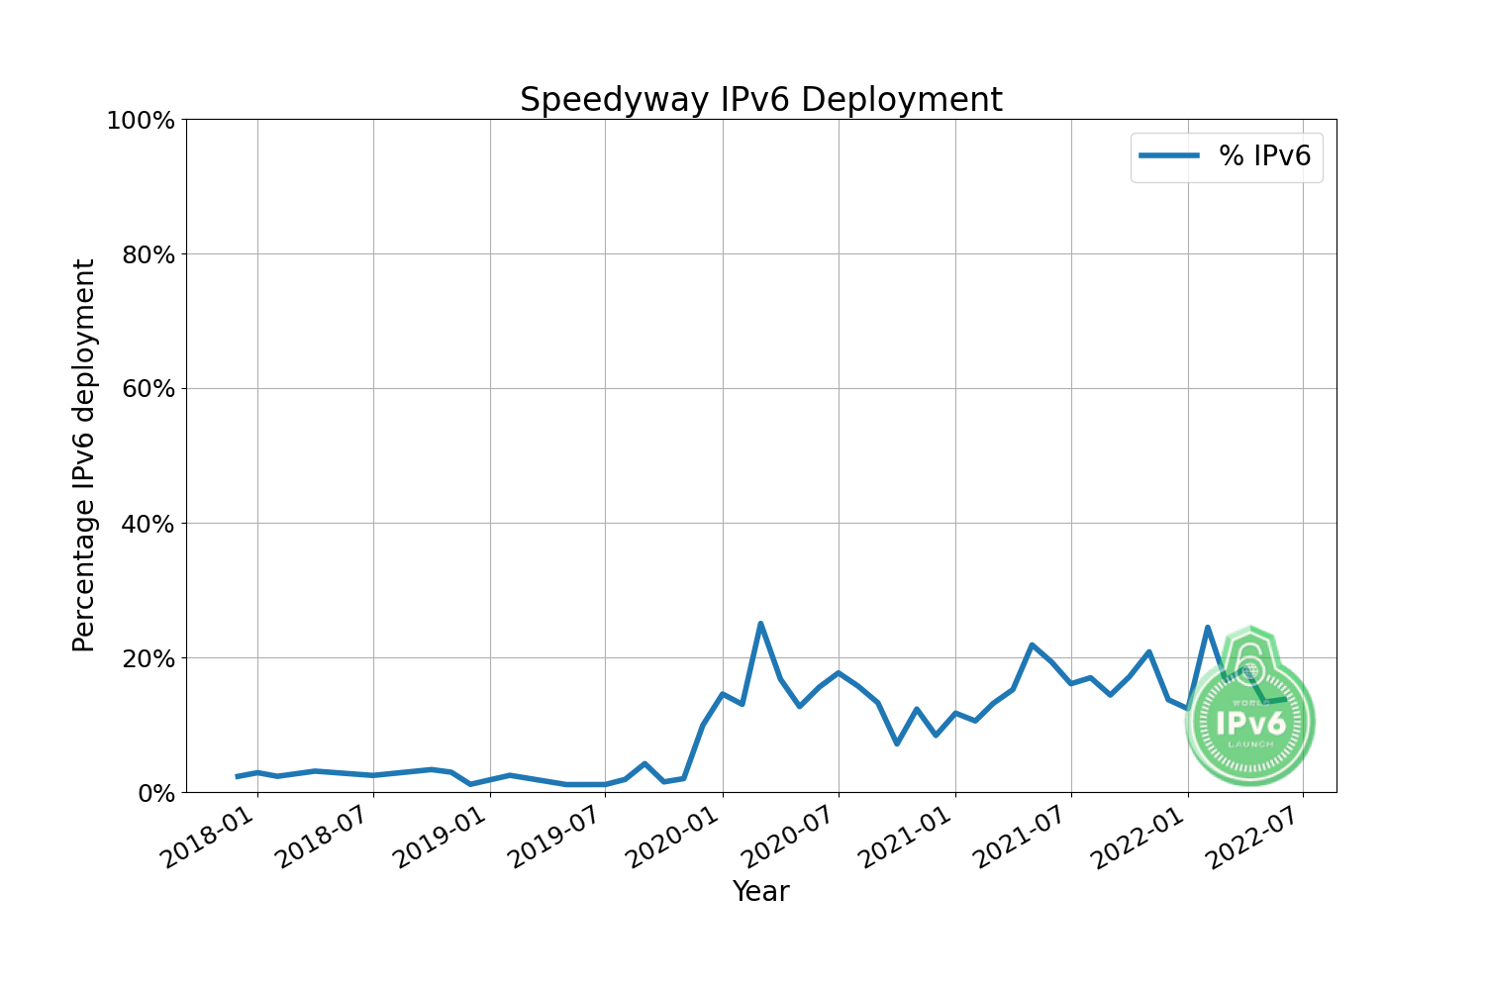Screen dimensions: 1485x990
Task: Click the 40% y-axis tick label
Action: pos(147,525)
